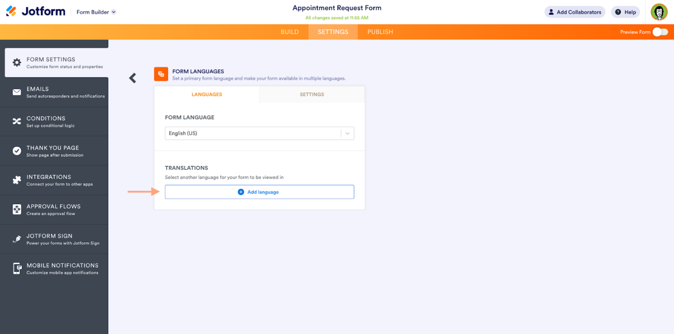Select the Approval Flows sidebar icon
Image resolution: width=674 pixels, height=334 pixels.
[x=16, y=209]
